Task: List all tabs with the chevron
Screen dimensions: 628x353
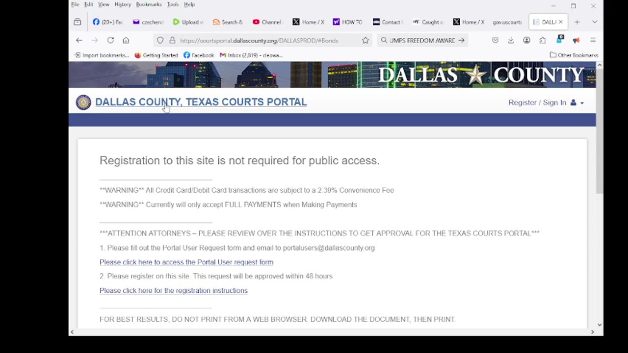Action: click(594, 22)
